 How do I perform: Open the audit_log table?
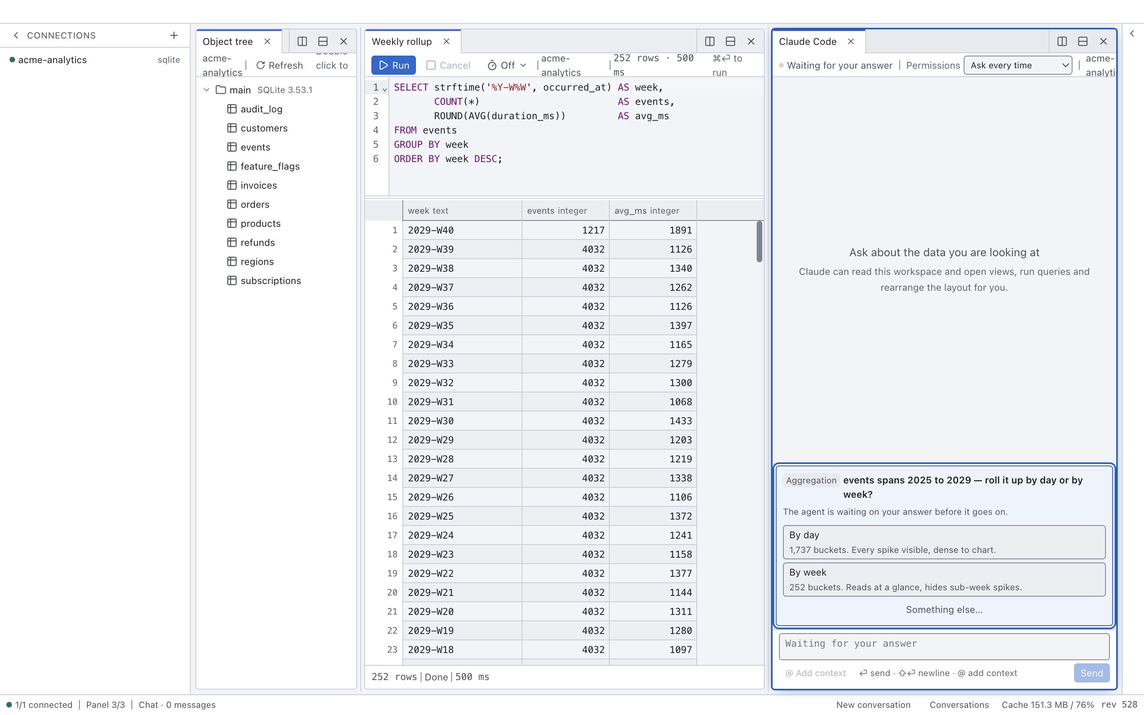[x=261, y=109]
